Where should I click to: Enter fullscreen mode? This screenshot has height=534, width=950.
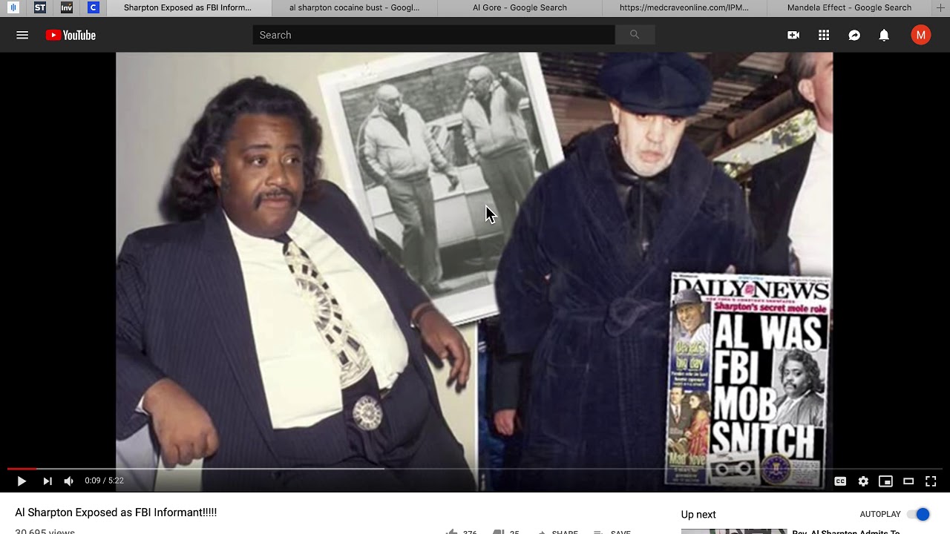coord(931,481)
